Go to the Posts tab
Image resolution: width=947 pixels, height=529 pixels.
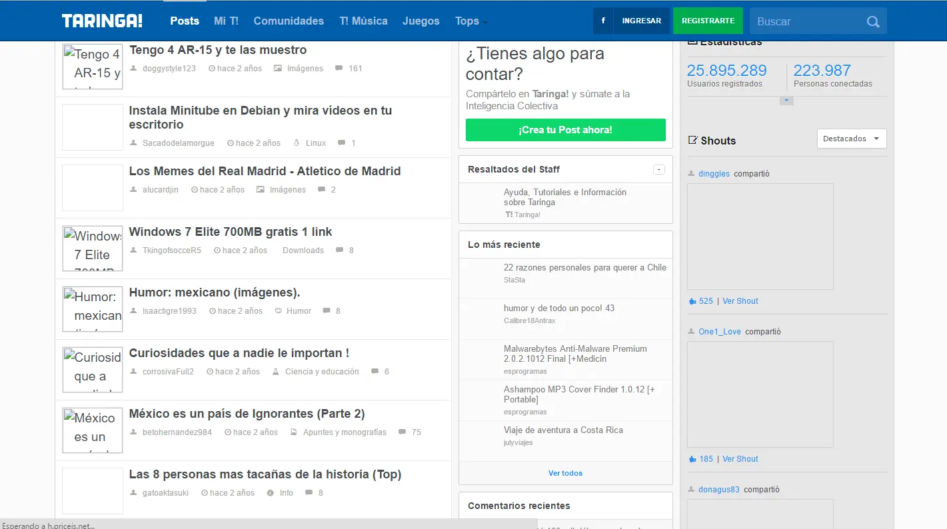[x=185, y=21]
